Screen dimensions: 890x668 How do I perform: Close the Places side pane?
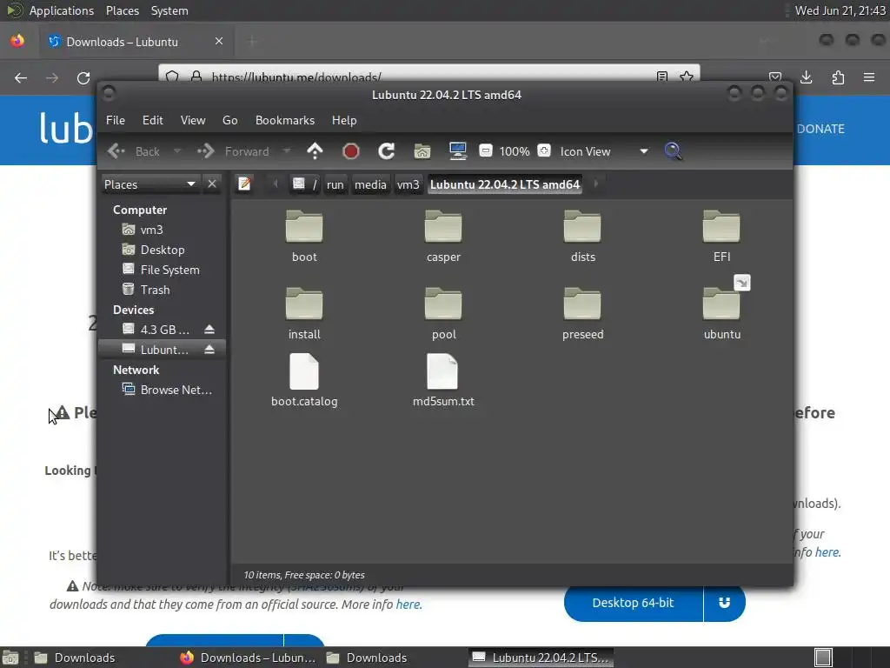[212, 184]
